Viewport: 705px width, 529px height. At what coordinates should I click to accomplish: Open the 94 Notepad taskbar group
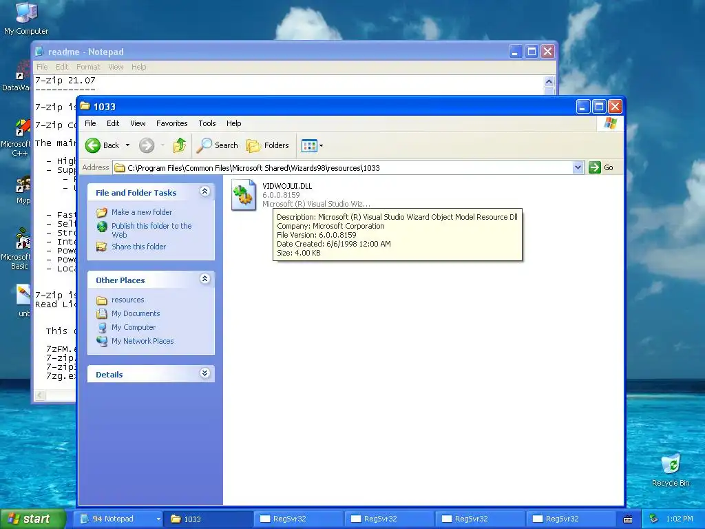pos(118,519)
